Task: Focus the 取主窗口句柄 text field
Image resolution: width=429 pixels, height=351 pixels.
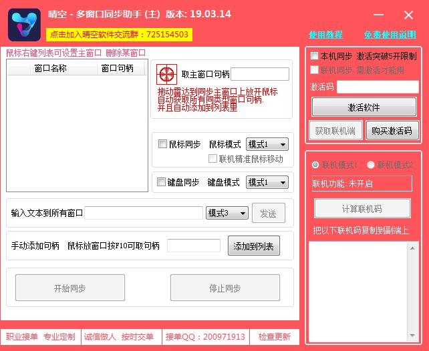Action: (260, 74)
